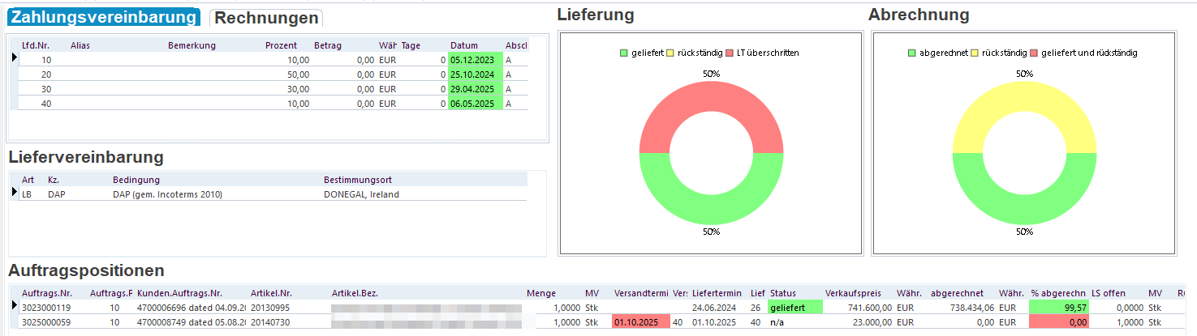Click the Bestimmungsort cell DONEGAL, Ireland
Image resolution: width=1197 pixels, height=336 pixels.
pos(361,194)
